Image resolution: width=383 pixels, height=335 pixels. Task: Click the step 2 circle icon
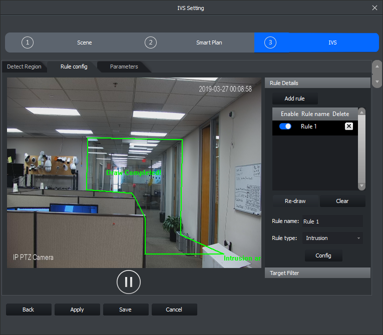[x=151, y=42]
